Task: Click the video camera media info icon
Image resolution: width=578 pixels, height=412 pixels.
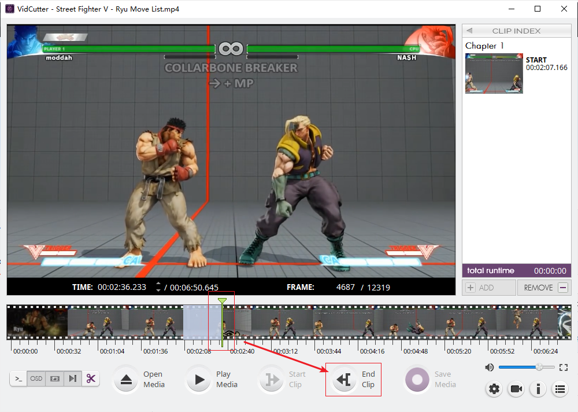Action: pos(516,389)
